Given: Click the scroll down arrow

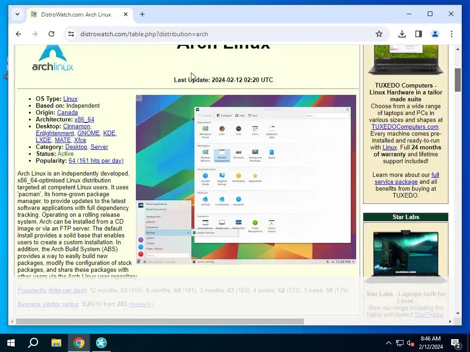Looking at the screenshot, I should coord(458,313).
